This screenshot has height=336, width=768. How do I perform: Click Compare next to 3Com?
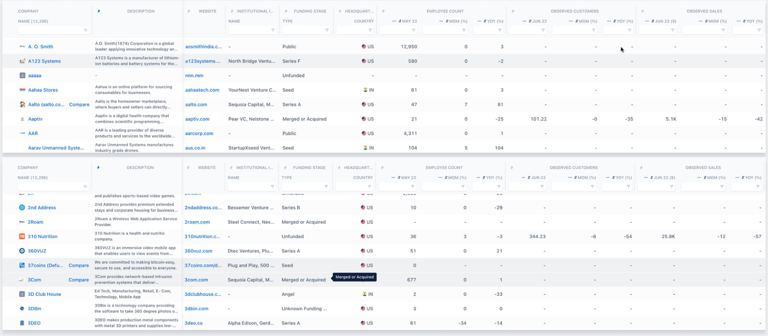tap(79, 280)
